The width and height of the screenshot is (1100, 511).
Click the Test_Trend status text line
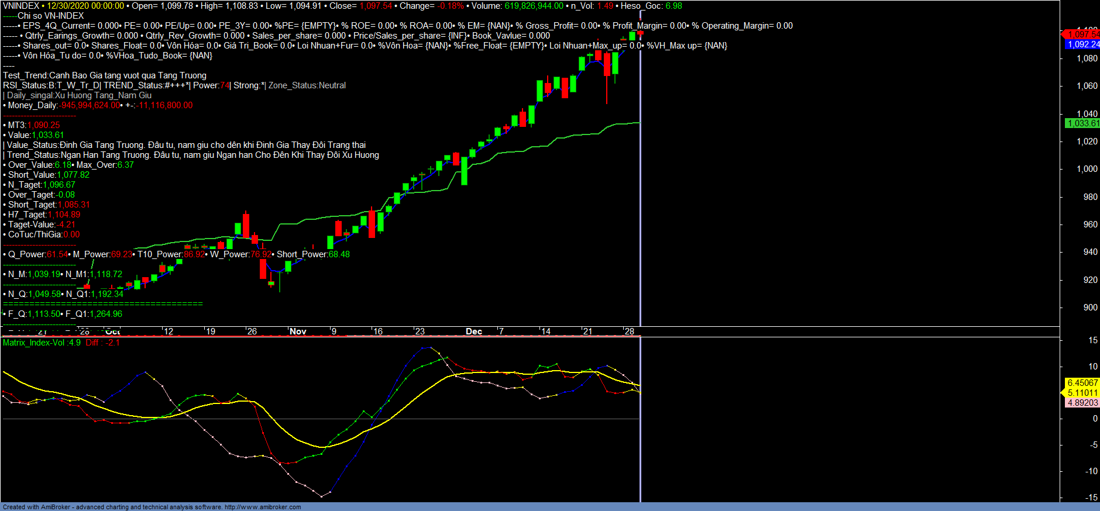click(105, 75)
